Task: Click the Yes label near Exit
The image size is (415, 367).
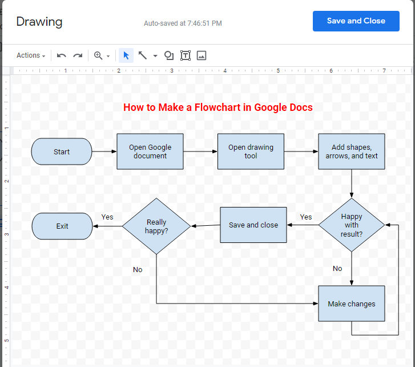Action: 107,217
